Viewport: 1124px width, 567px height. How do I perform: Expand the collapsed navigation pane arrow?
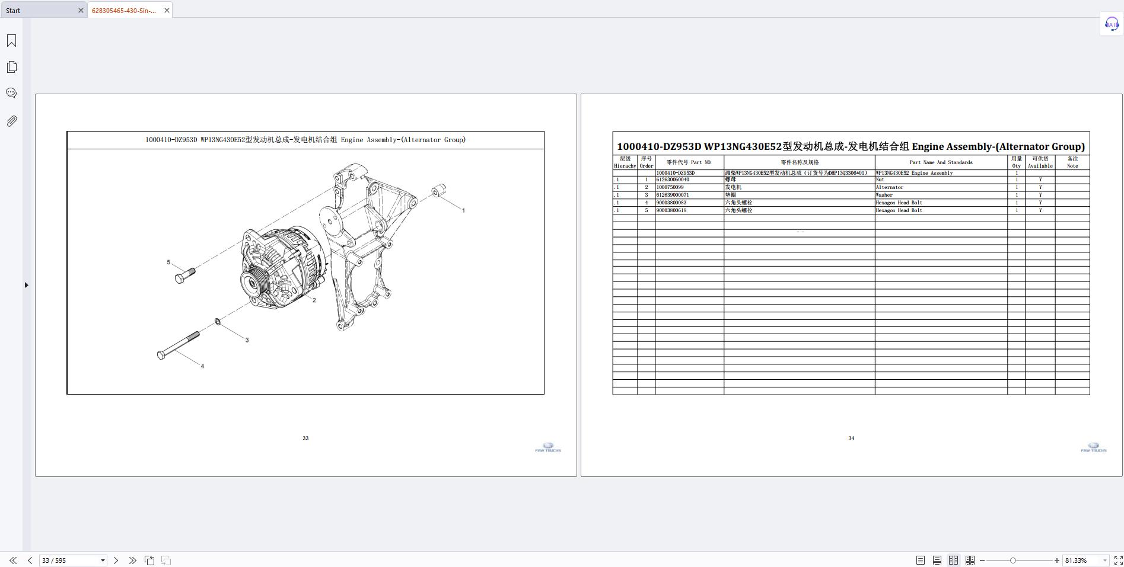coord(26,285)
